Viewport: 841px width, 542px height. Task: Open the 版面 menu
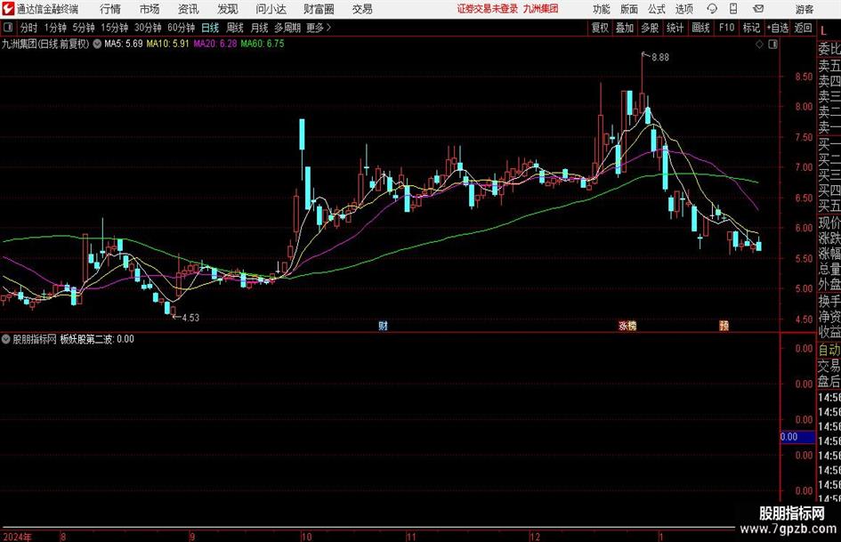[628, 9]
